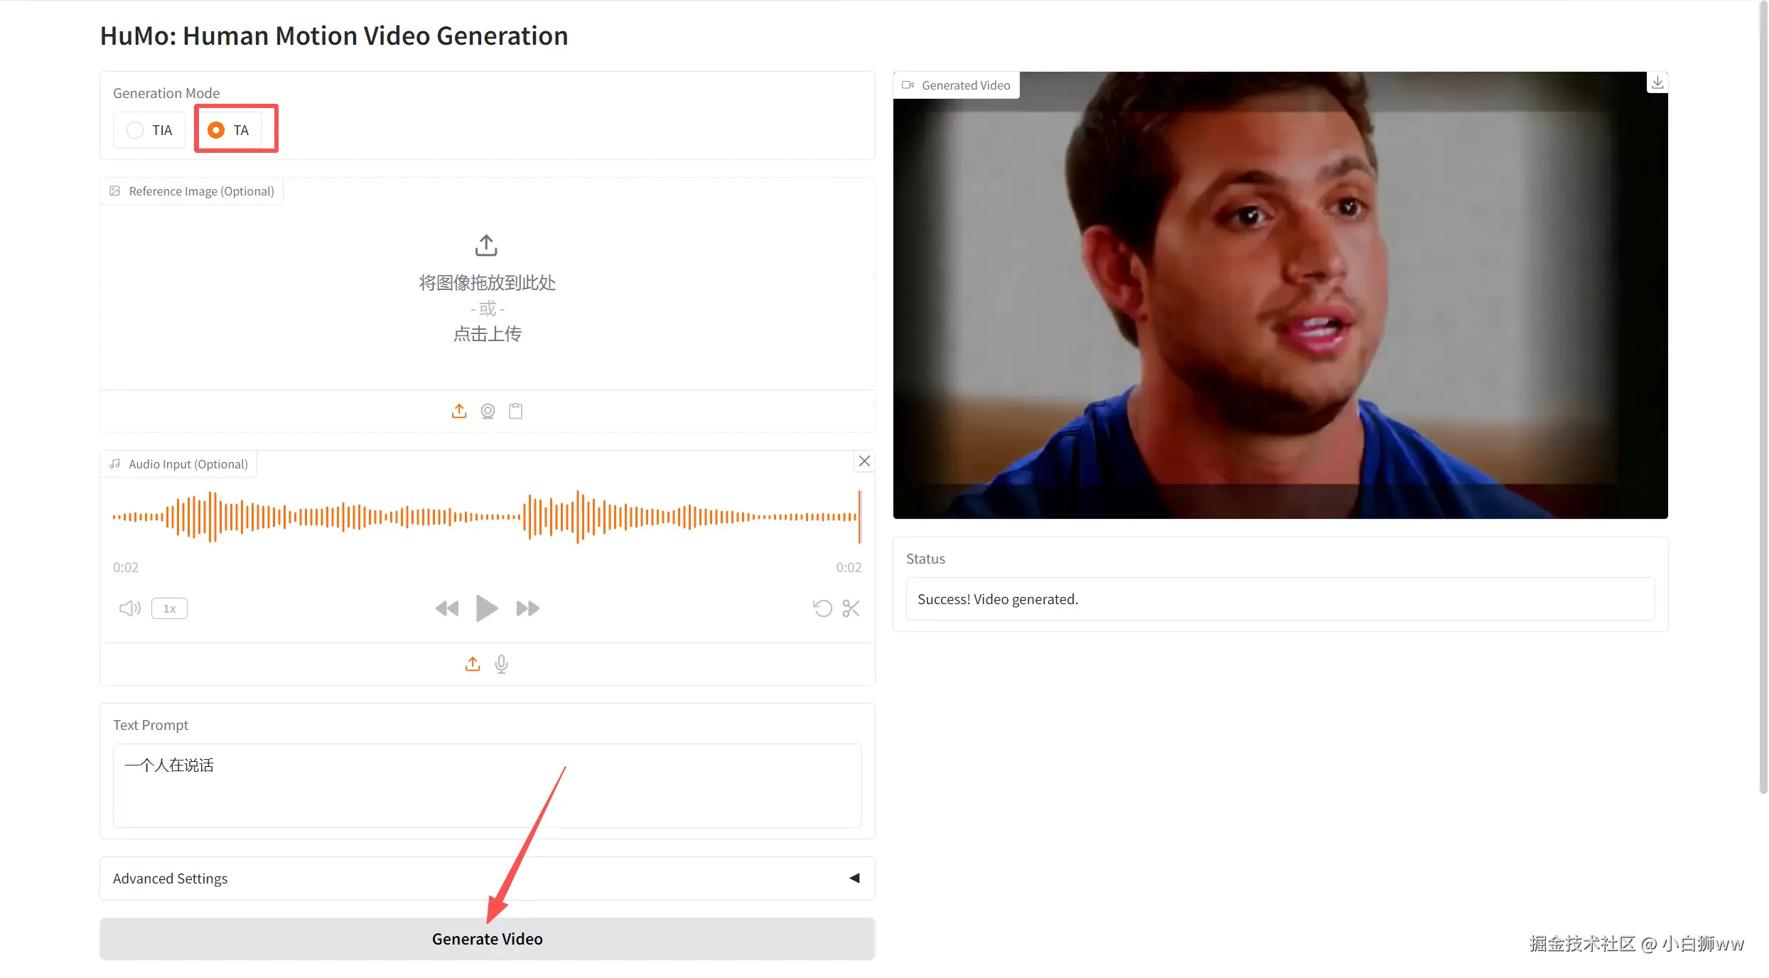Screen dimensions: 1769x978
Task: Click the audio upload icon
Action: point(473,664)
